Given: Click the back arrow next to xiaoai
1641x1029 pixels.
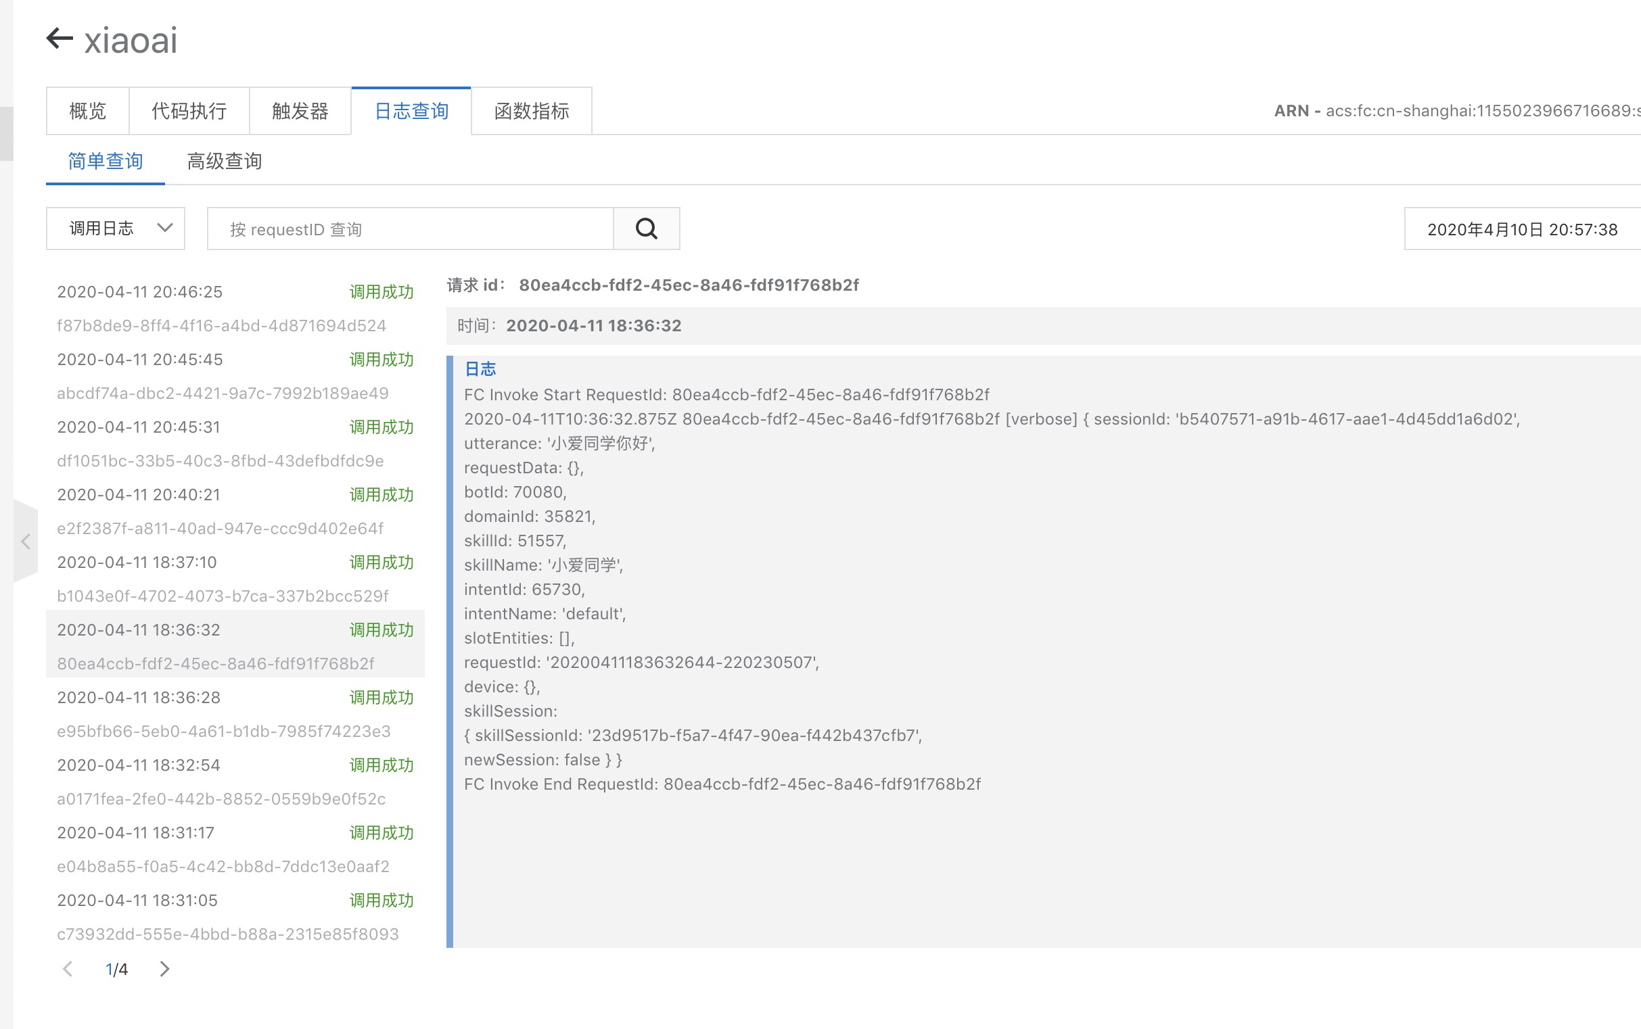Looking at the screenshot, I should [x=60, y=38].
